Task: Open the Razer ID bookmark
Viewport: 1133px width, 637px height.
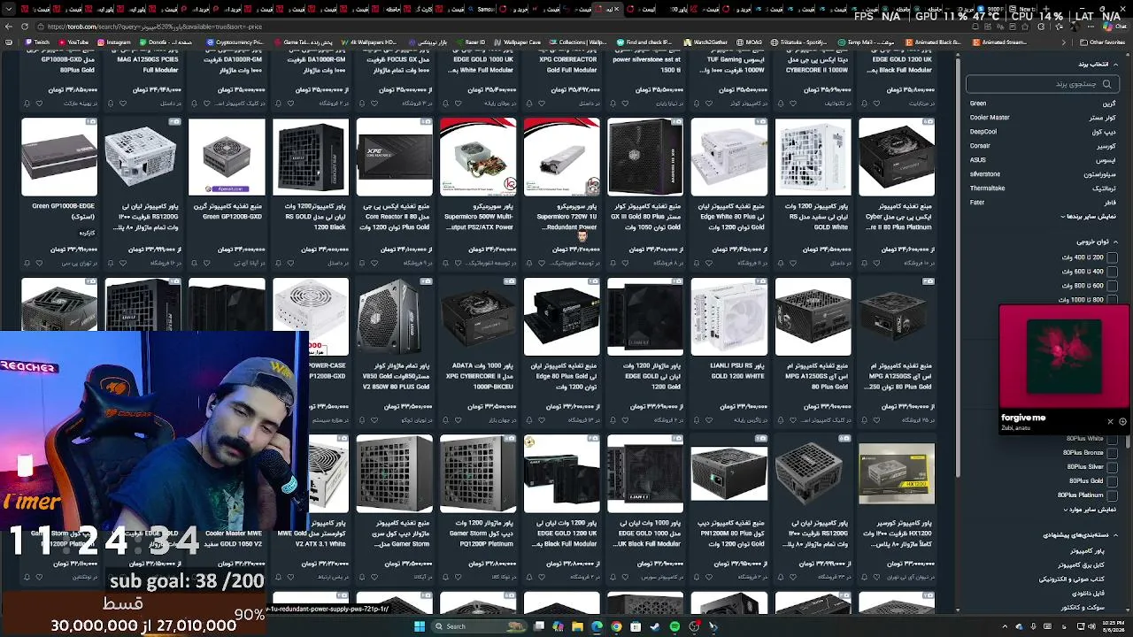Action: [x=470, y=42]
